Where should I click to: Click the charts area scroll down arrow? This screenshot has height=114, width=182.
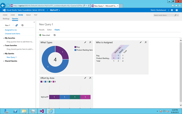tap(181, 105)
